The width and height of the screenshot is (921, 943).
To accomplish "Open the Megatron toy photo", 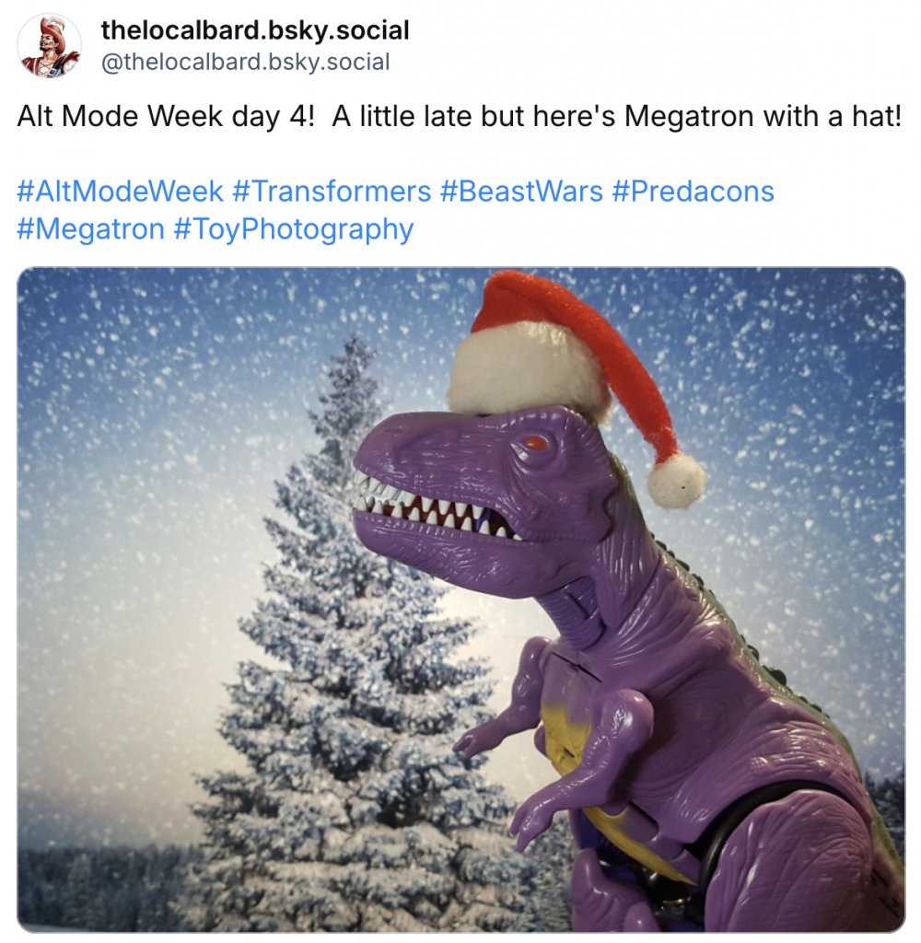I will [460, 599].
